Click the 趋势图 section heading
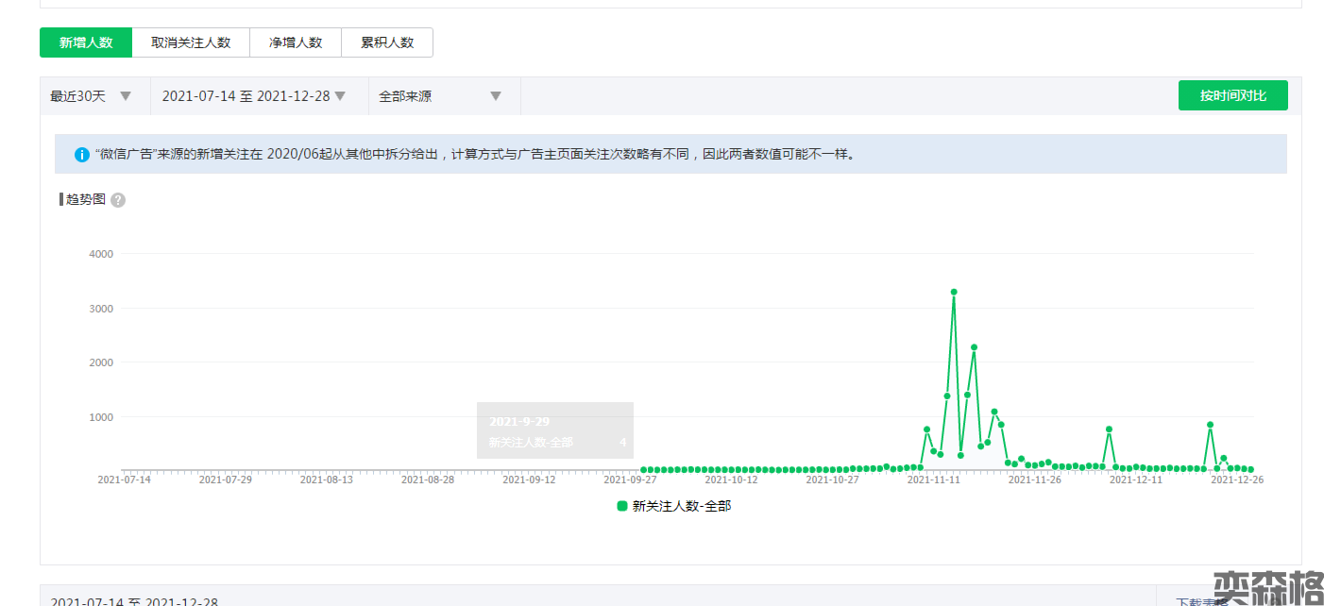Screen dimensions: 1324x606 tap(86, 199)
